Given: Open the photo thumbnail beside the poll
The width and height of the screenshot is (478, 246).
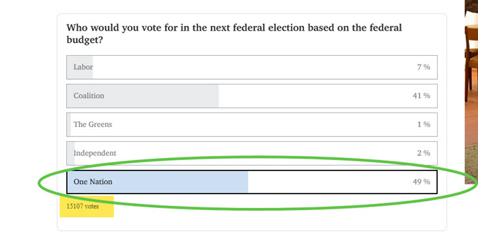Looking at the screenshot, I should pyautogui.click(x=471, y=92).
